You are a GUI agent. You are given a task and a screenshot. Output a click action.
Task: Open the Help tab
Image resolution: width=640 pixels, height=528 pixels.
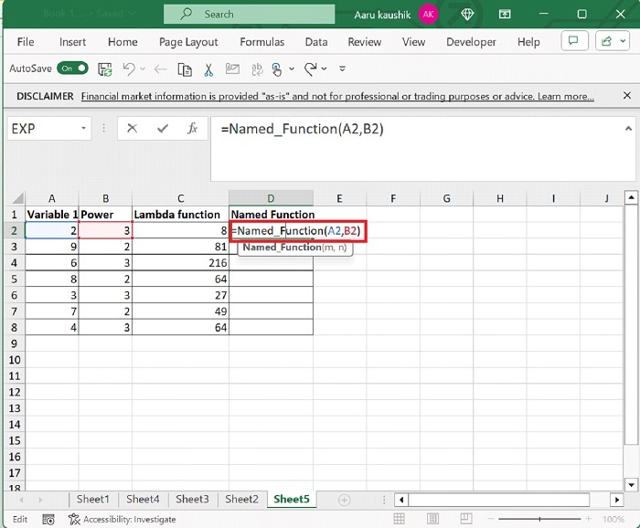coord(528,42)
